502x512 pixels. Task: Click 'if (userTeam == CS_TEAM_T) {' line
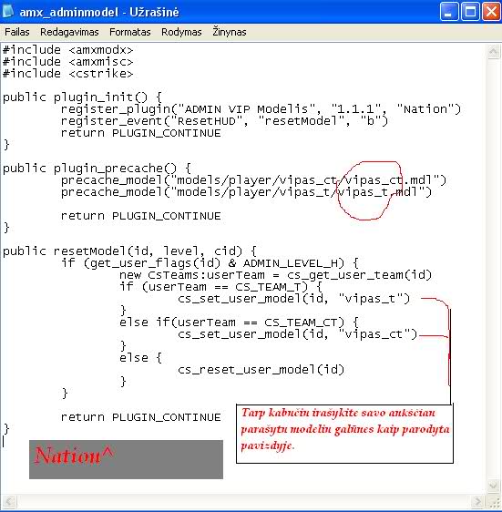point(220,287)
